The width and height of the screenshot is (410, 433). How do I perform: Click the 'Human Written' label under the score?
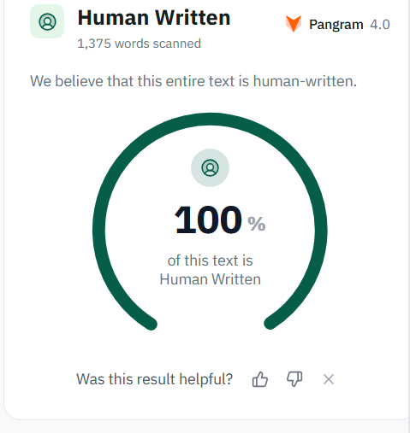point(210,279)
